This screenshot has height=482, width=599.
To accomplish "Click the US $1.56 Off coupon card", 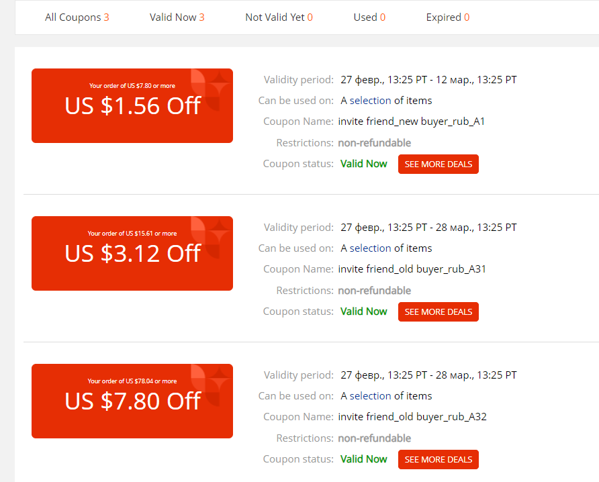I will (132, 106).
